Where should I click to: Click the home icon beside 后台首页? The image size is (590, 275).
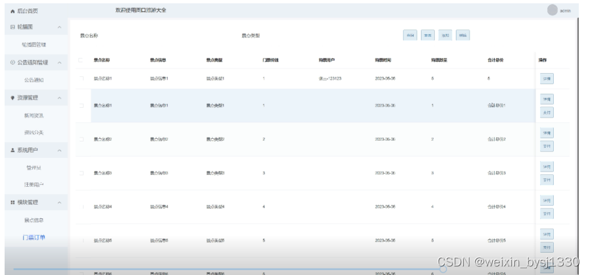pyautogui.click(x=12, y=11)
